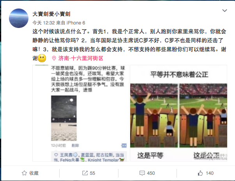Viewport: 235px width, 181px height.
Task: Click the 收藏 label
Action: 34,173
